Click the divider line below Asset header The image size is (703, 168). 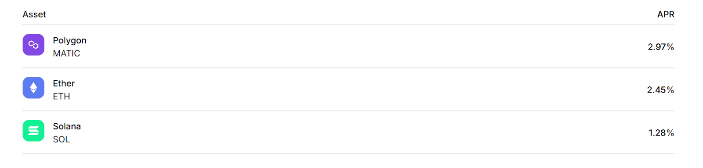click(x=348, y=25)
